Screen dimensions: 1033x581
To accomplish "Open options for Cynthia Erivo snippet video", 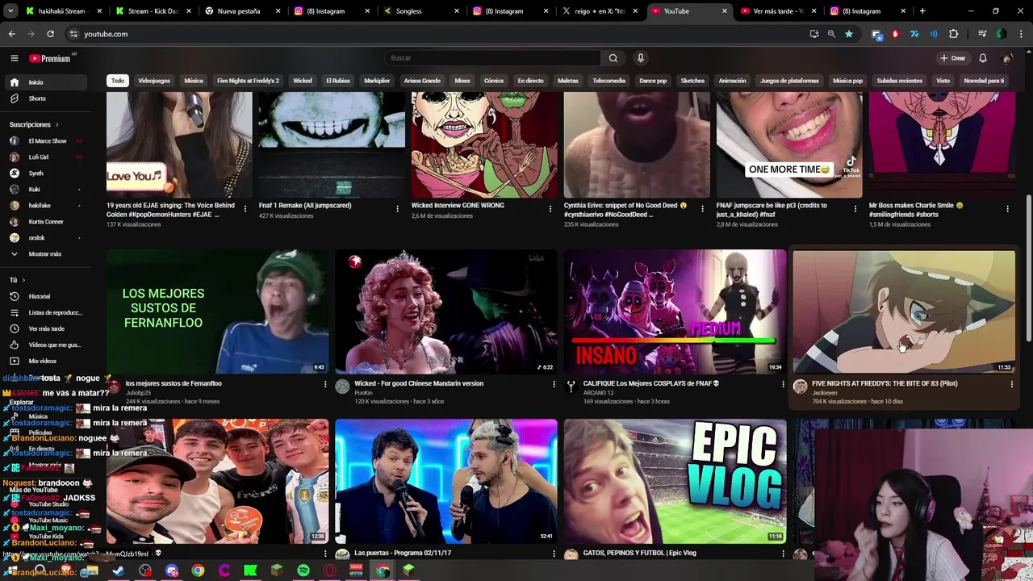I will [x=702, y=209].
